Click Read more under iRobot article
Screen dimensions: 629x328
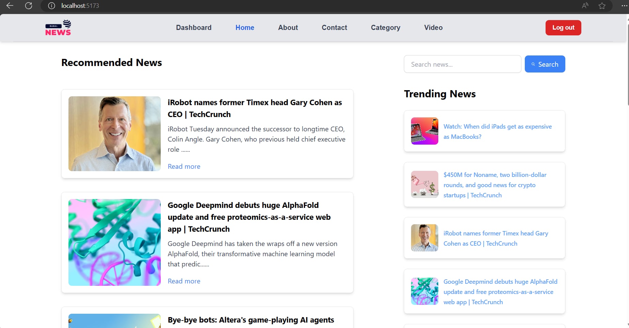184,166
